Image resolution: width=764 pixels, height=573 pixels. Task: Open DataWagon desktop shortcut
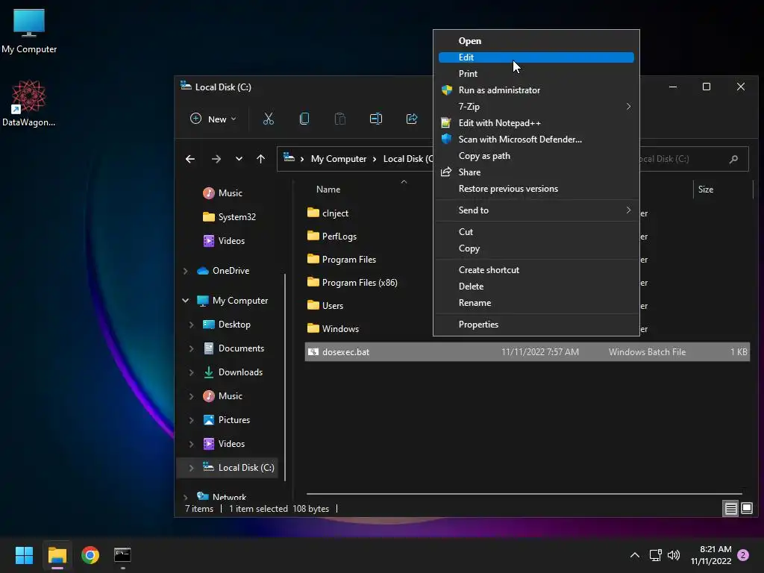29,103
